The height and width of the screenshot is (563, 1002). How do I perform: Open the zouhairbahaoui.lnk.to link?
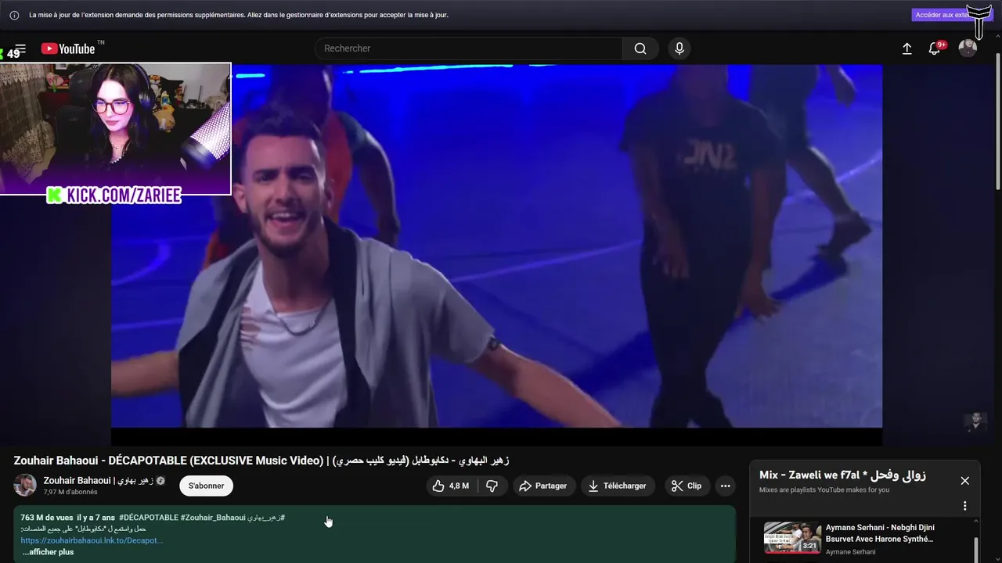pos(92,540)
